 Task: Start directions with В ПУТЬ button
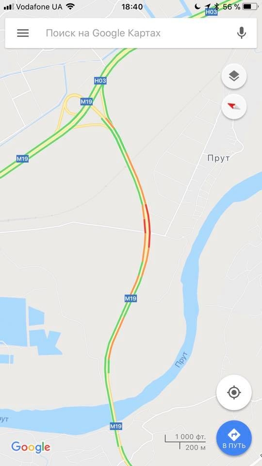pyautogui.click(x=234, y=438)
